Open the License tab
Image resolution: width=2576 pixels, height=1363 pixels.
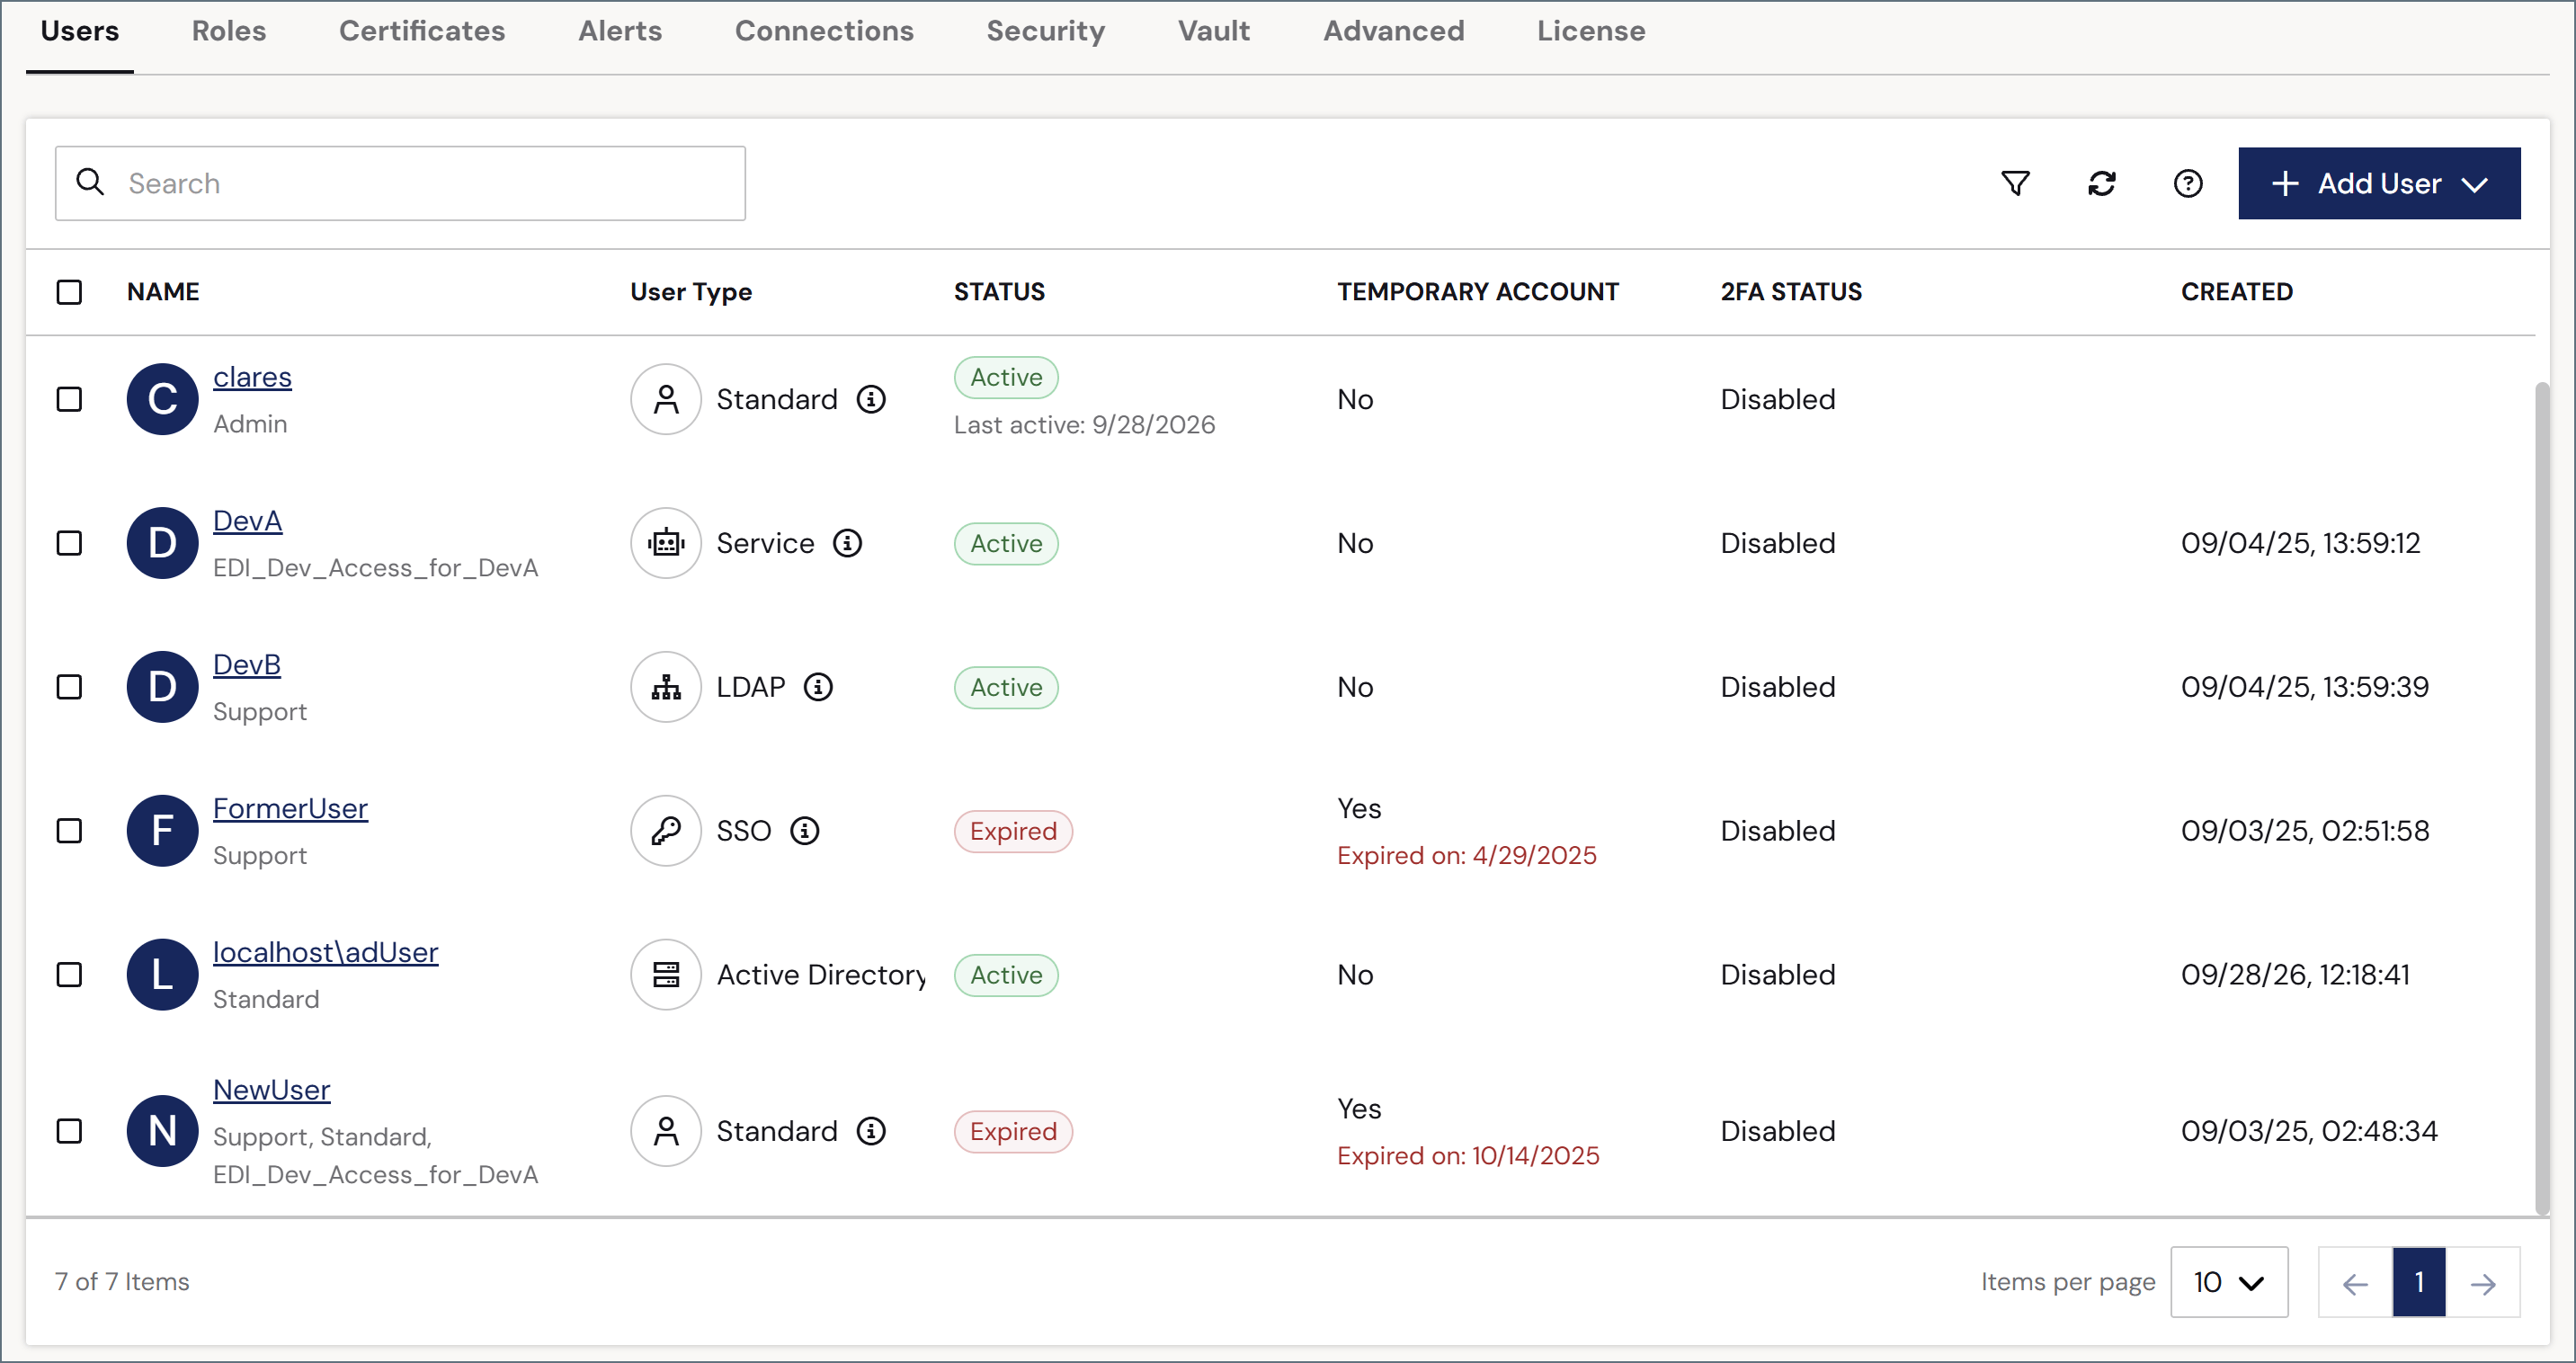[x=1591, y=31]
